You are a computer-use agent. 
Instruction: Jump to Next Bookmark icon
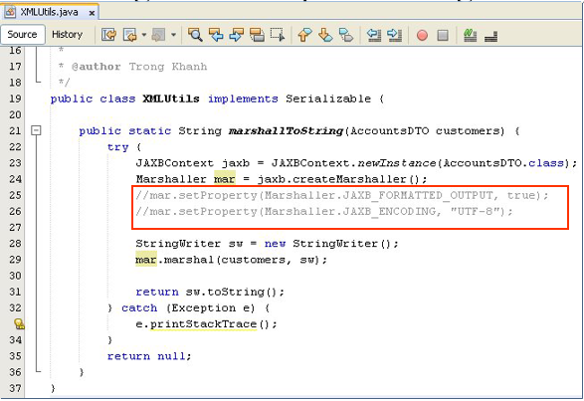[325, 35]
